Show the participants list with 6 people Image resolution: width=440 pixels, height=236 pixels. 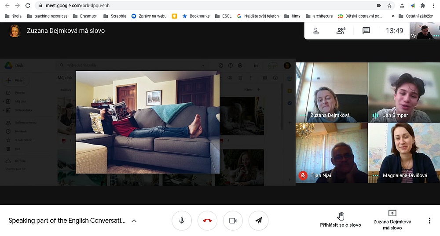(341, 31)
